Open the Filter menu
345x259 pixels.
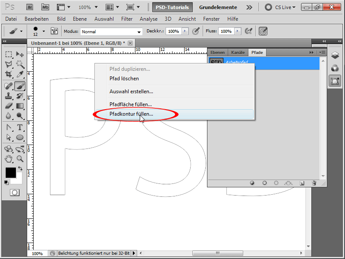127,19
